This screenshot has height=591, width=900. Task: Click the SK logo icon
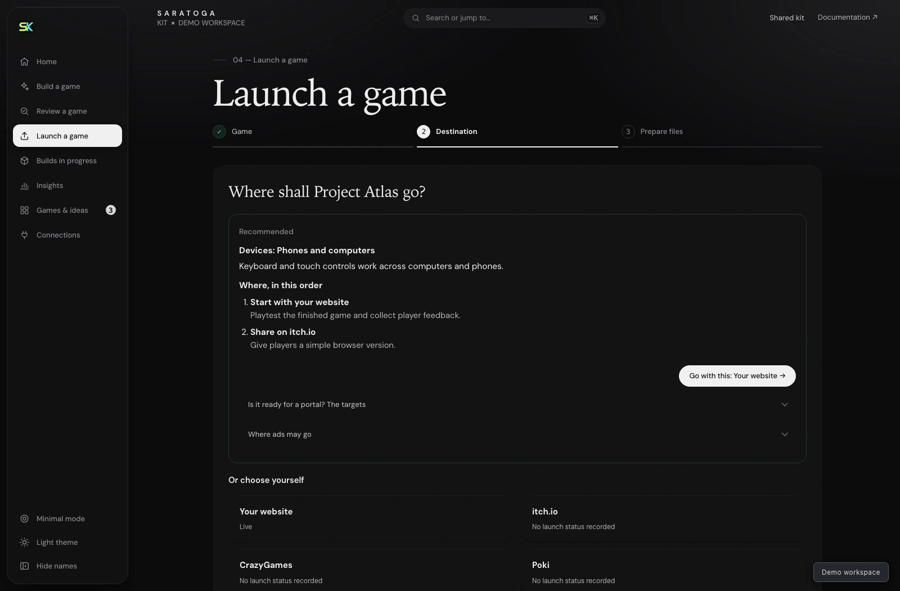click(x=26, y=26)
